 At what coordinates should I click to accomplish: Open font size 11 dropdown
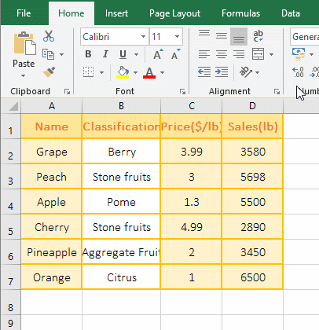178,37
